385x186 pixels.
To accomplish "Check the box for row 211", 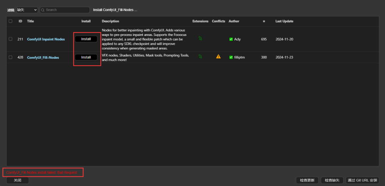I will point(11,39).
